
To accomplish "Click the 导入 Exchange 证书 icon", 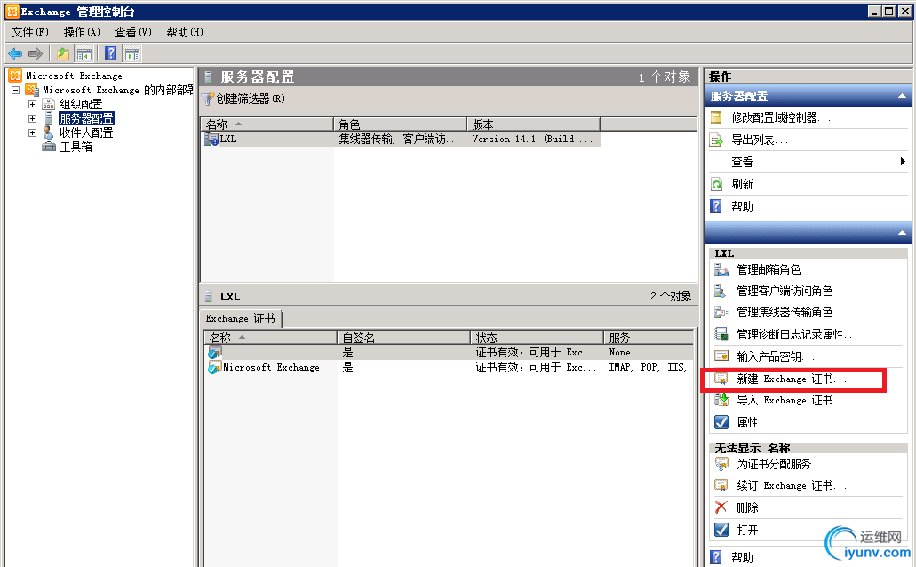I will [721, 401].
